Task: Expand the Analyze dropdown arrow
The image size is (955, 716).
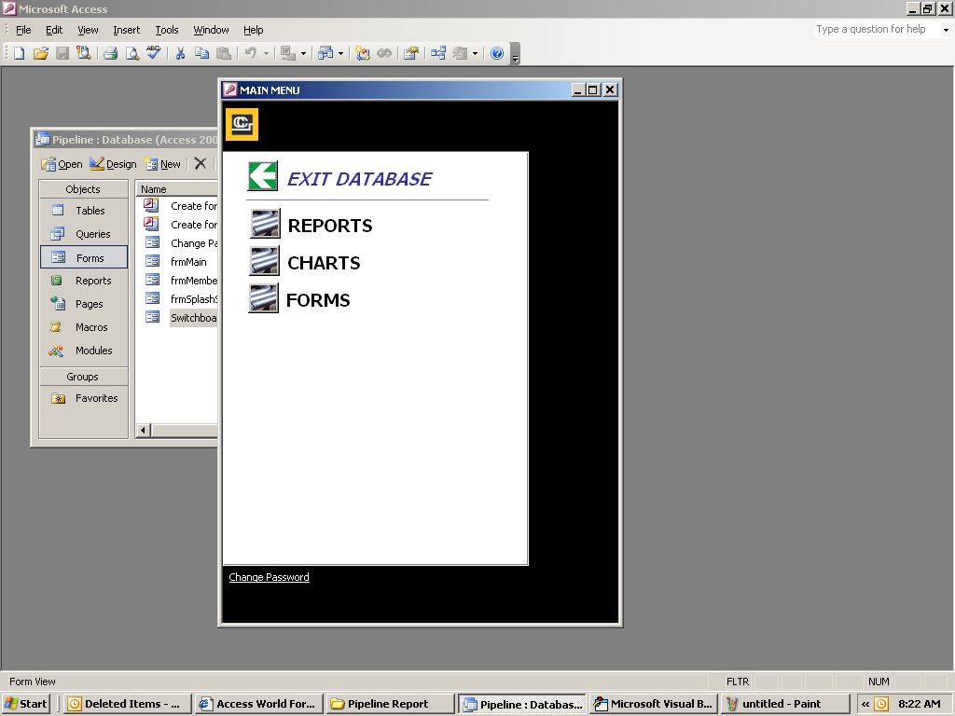Action: [x=340, y=53]
